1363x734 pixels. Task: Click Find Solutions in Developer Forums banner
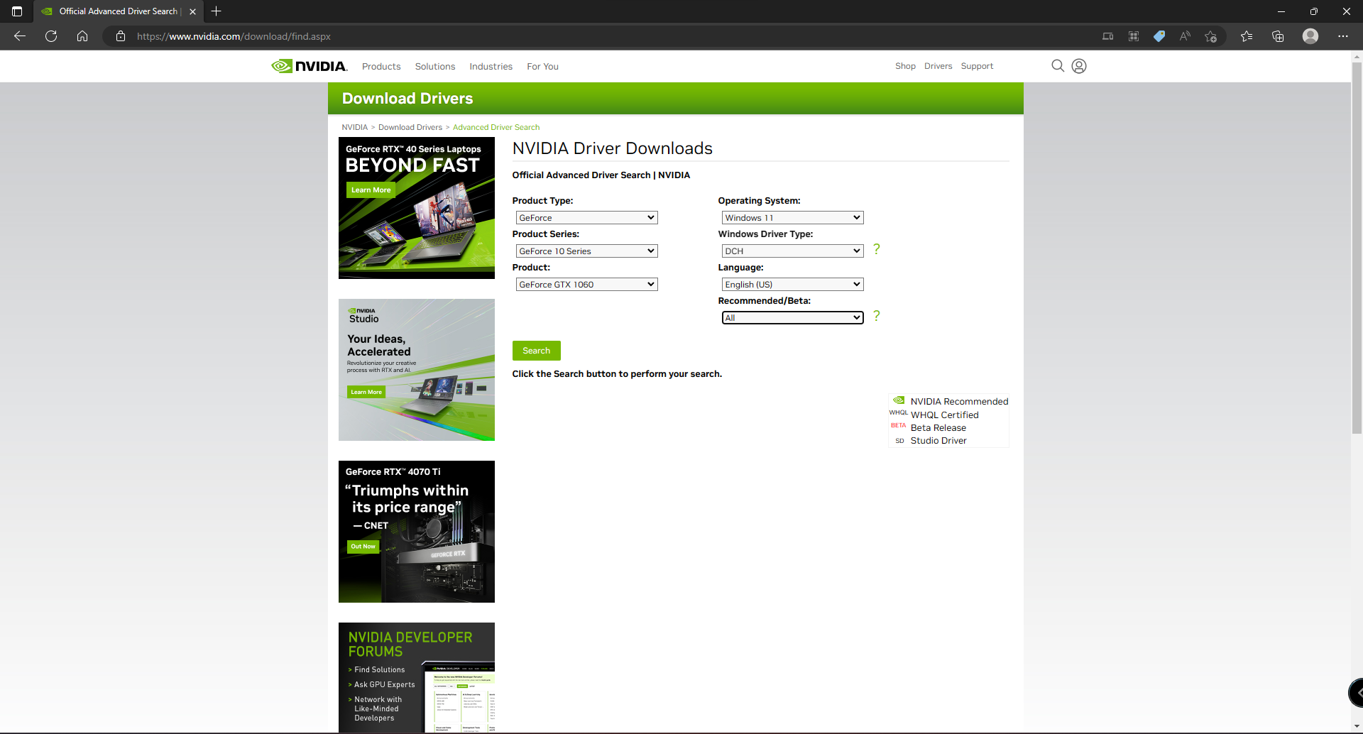pos(379,670)
